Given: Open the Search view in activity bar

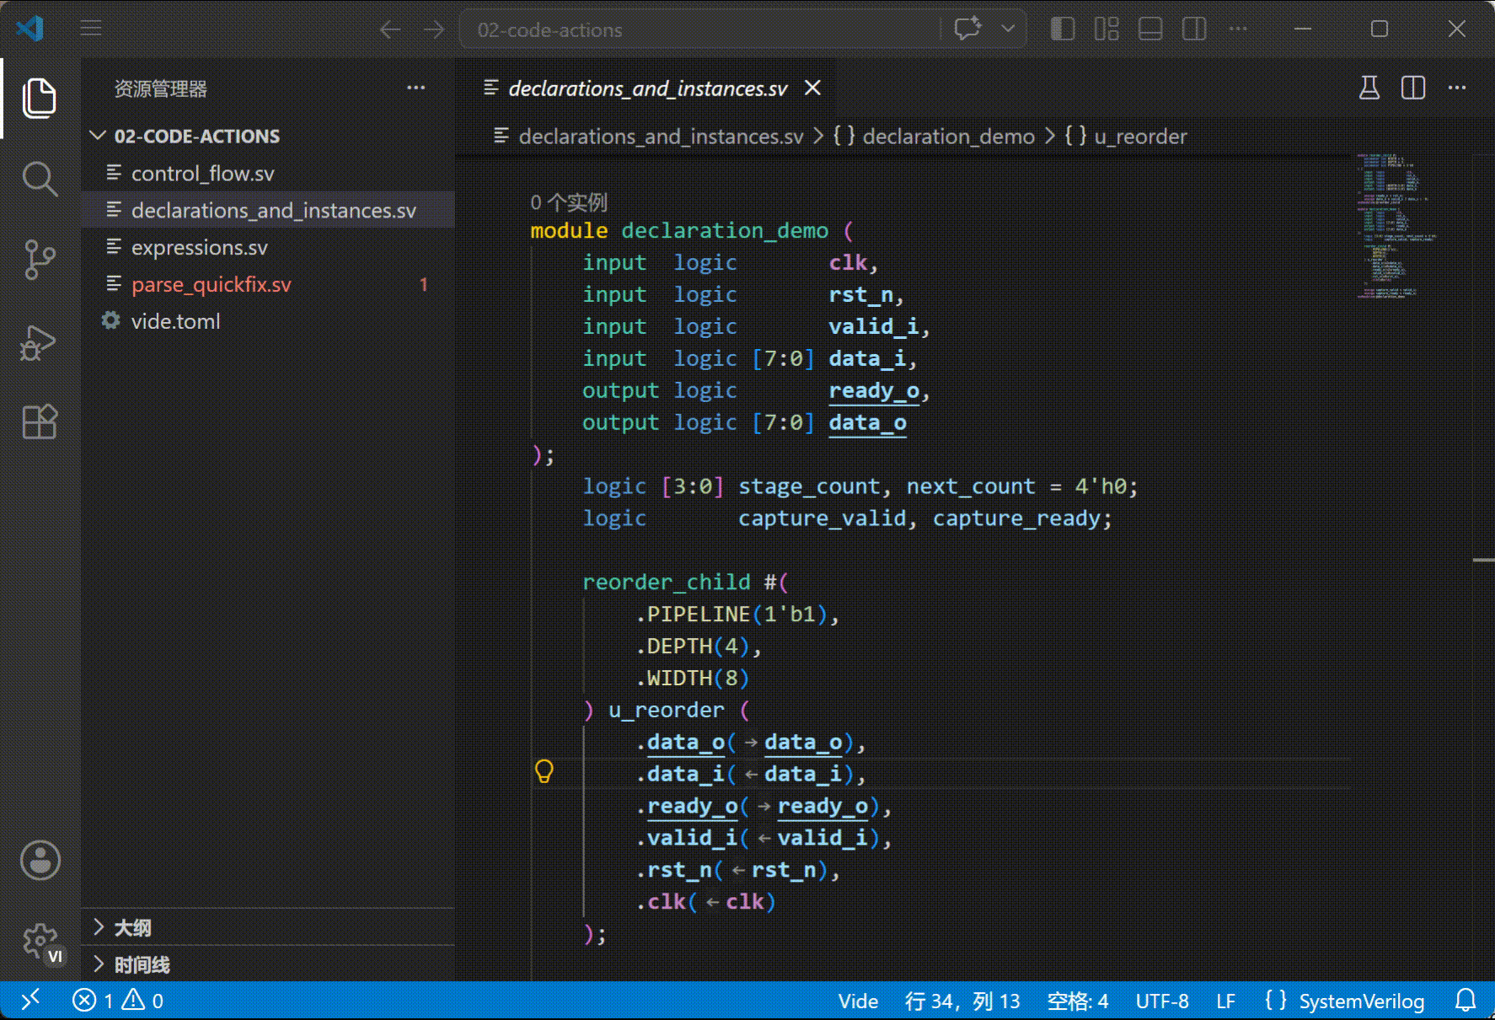Looking at the screenshot, I should (x=40, y=179).
